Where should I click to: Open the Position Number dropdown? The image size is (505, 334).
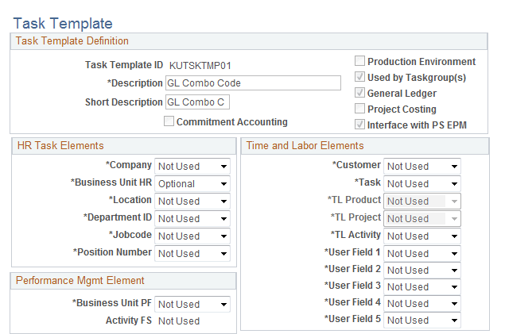tap(192, 254)
